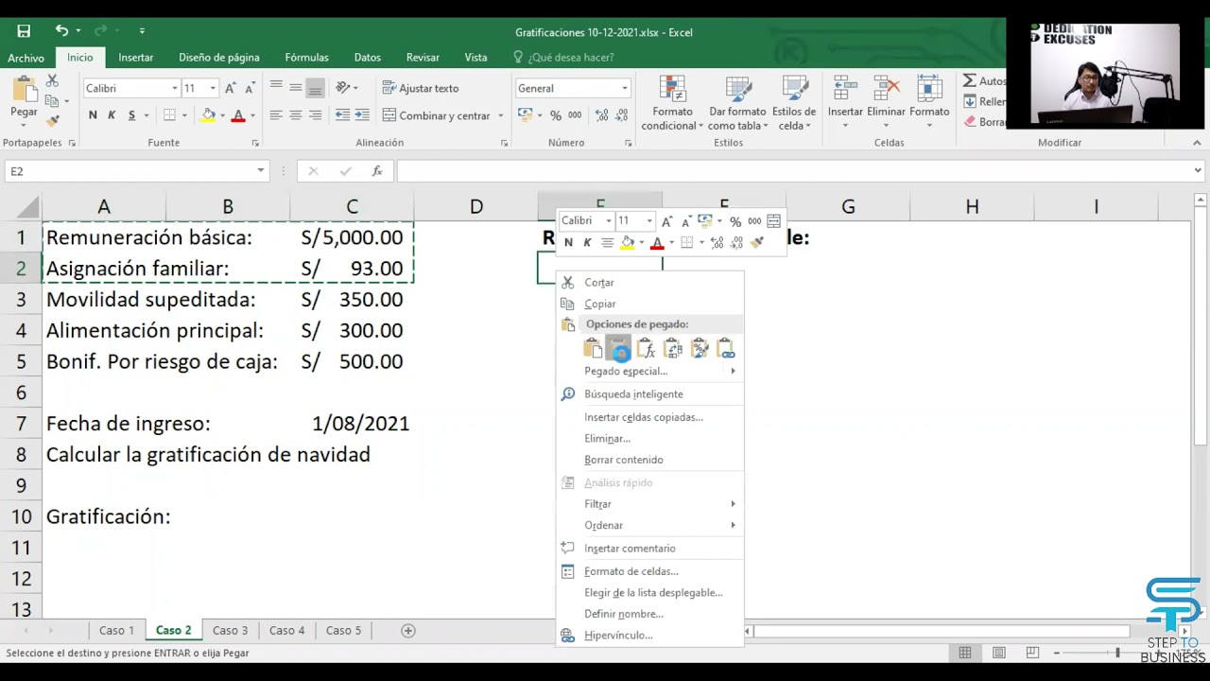Viewport: 1210px width, 681px height.
Task: Click the Insert Function fx icon
Action: [377, 171]
